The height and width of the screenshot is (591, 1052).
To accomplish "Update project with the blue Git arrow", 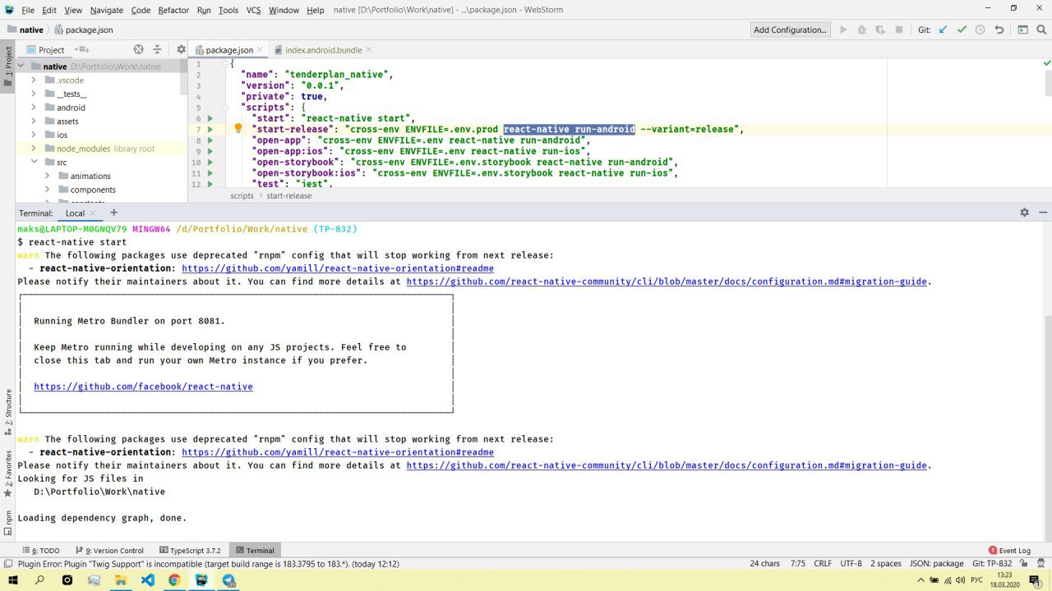I will [943, 30].
